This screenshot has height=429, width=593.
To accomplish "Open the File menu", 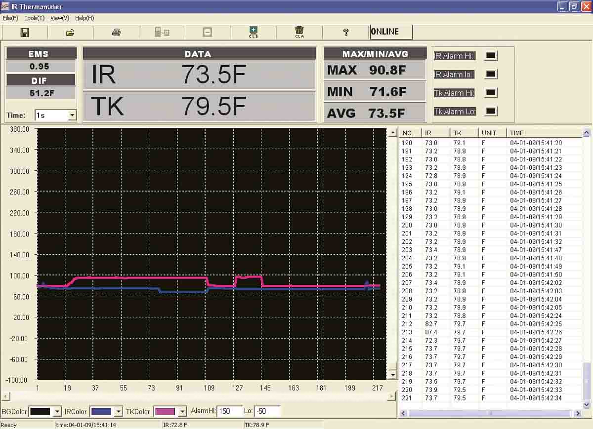I will [x=10, y=18].
